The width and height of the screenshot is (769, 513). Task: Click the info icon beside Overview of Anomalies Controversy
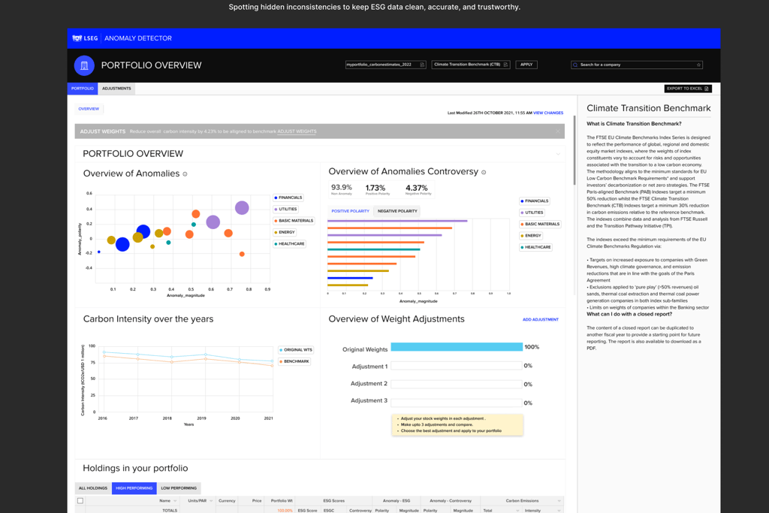tap(484, 172)
